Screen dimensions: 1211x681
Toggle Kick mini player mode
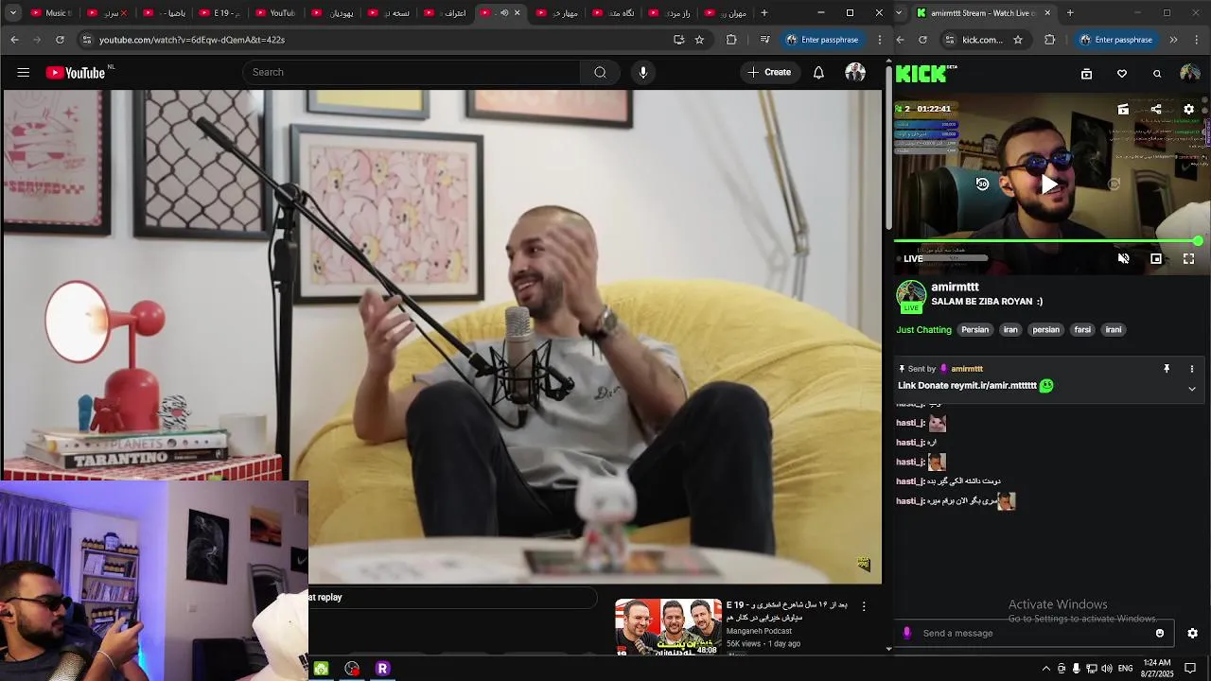pos(1156,258)
